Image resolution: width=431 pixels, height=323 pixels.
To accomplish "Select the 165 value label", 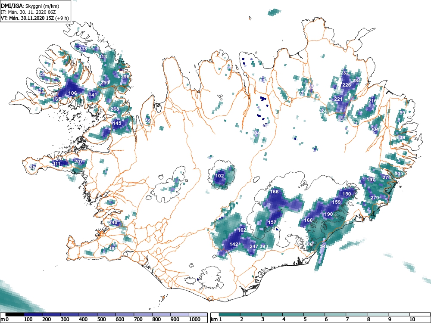I will [x=56, y=99].
